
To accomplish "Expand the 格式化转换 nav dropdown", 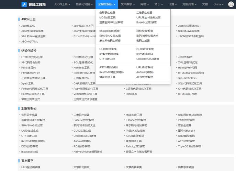I will (x=84, y=4).
